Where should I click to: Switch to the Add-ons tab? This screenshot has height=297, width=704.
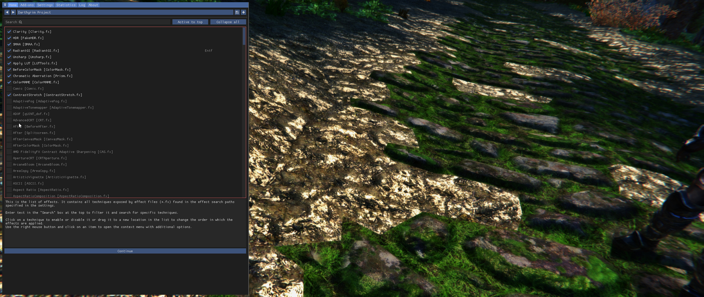pos(27,5)
